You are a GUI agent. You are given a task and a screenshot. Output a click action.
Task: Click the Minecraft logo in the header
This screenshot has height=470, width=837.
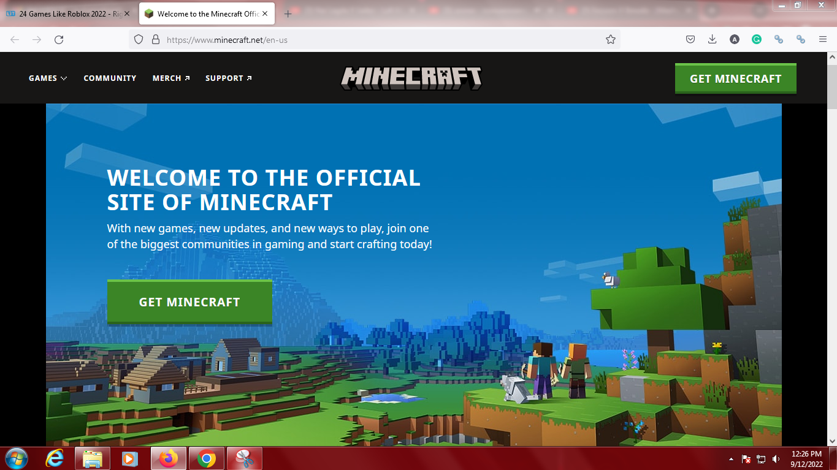pos(411,78)
